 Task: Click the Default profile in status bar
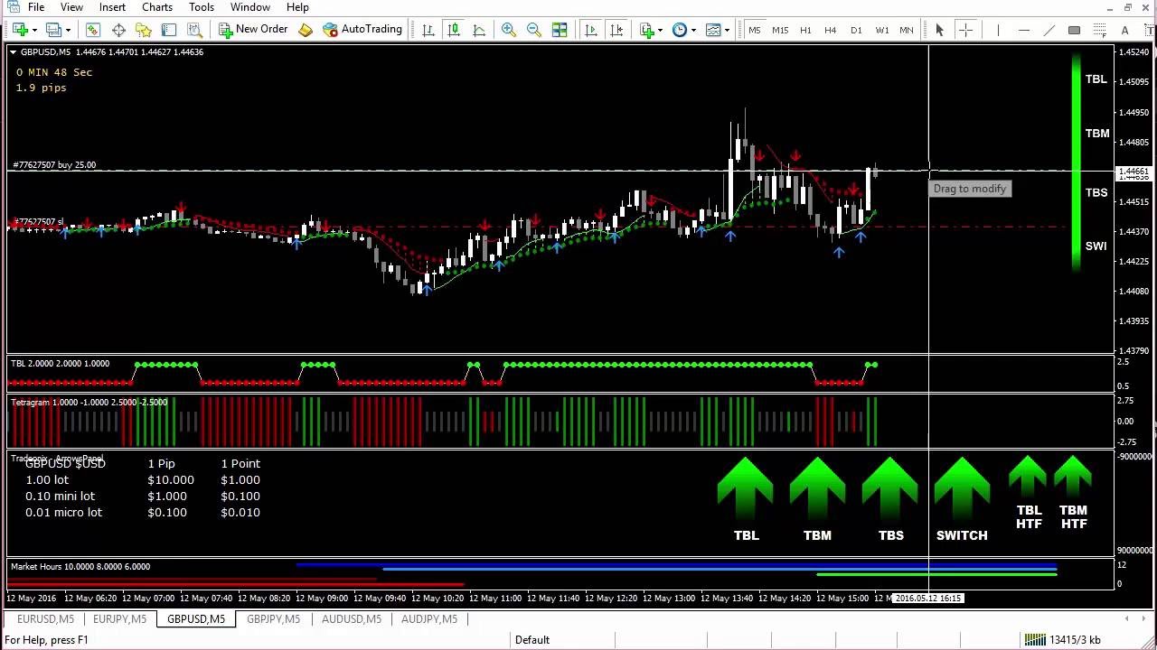(532, 640)
